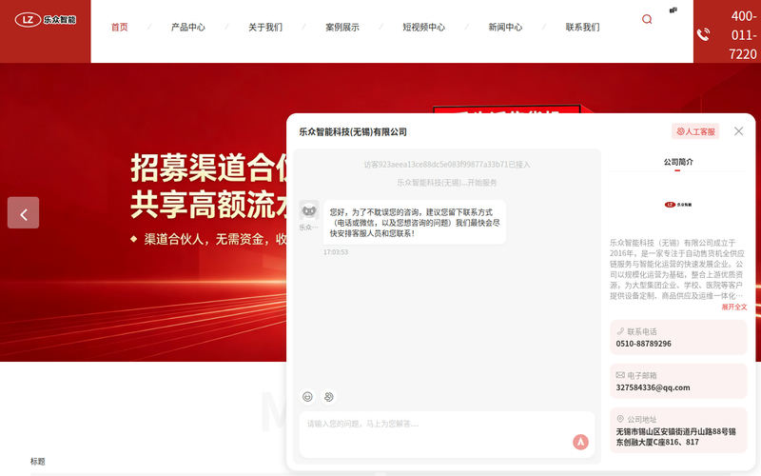Click the company logo thumbnail in sidebar
The height and width of the screenshot is (476, 761).
pyautogui.click(x=678, y=205)
